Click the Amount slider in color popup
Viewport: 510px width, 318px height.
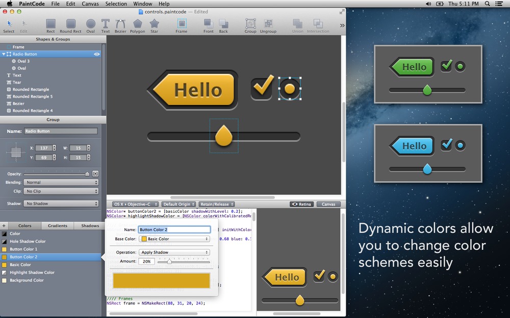184,261
